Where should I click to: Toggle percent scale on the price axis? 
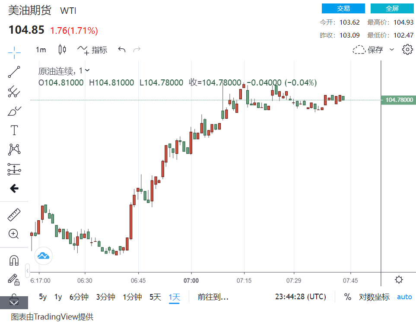point(347,297)
